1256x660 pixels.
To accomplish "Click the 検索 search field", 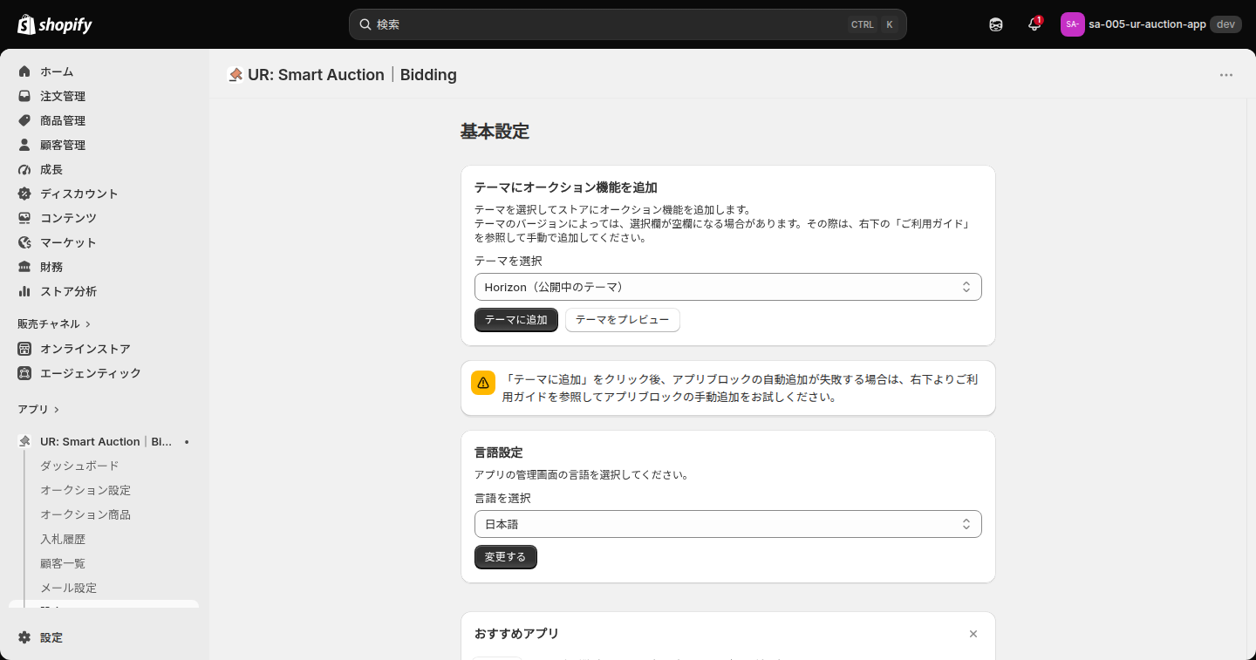I will tap(628, 24).
